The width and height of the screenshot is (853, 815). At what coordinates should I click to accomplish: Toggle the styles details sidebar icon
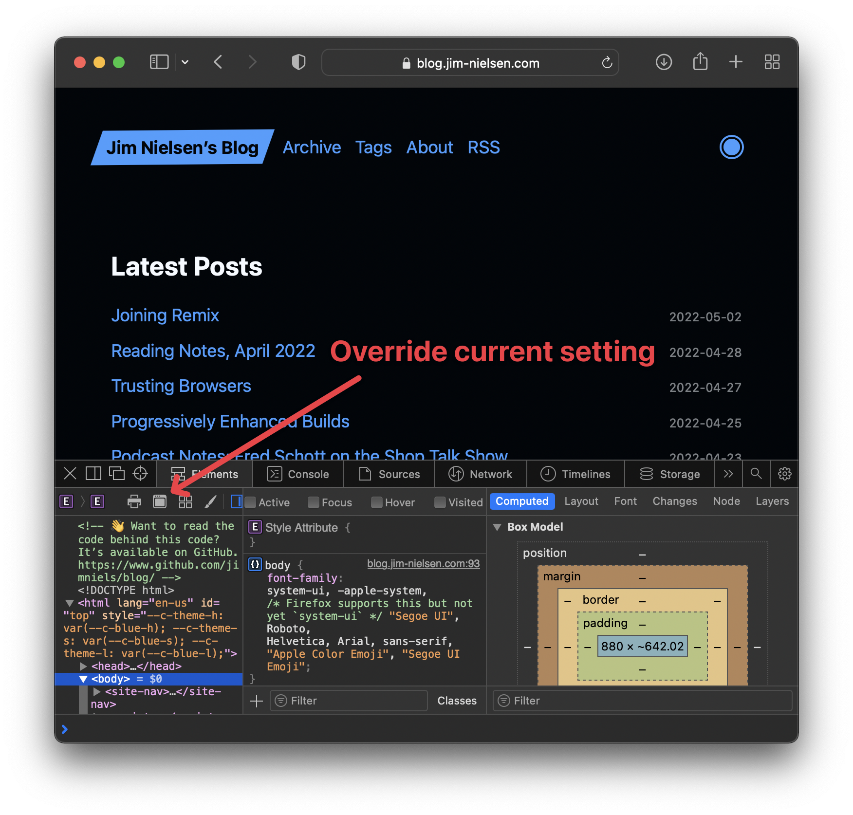click(236, 501)
